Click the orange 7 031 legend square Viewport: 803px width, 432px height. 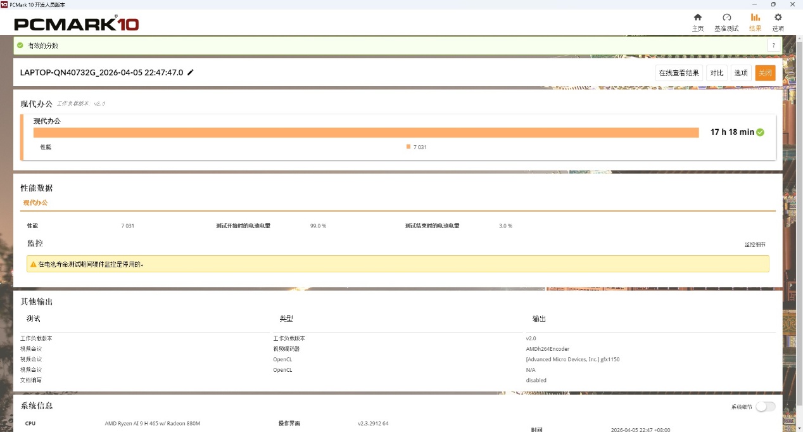pyautogui.click(x=408, y=147)
